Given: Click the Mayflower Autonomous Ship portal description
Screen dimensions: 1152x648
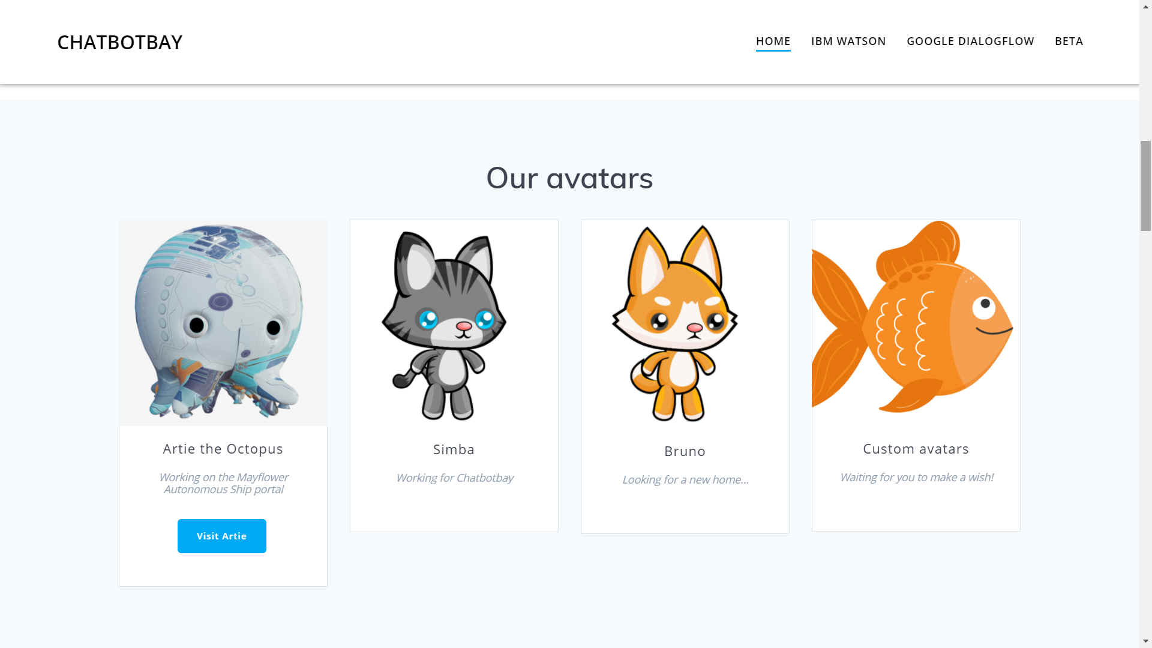Looking at the screenshot, I should (x=223, y=483).
